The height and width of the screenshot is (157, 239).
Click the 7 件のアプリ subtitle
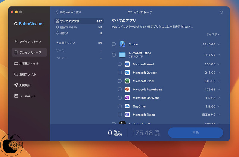(136, 57)
